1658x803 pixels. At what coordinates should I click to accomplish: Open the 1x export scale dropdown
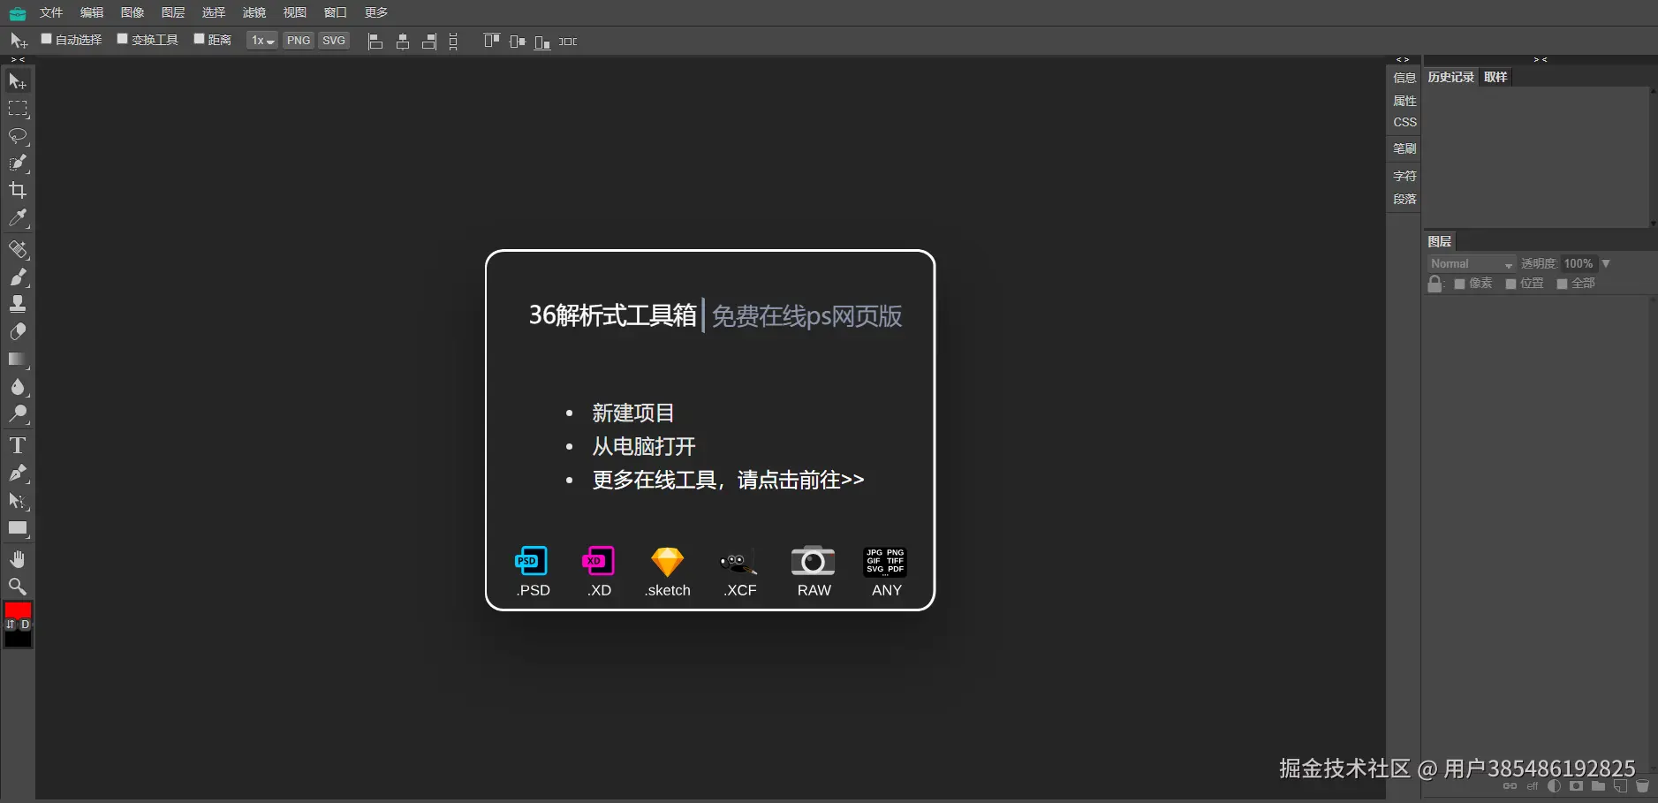coord(262,41)
